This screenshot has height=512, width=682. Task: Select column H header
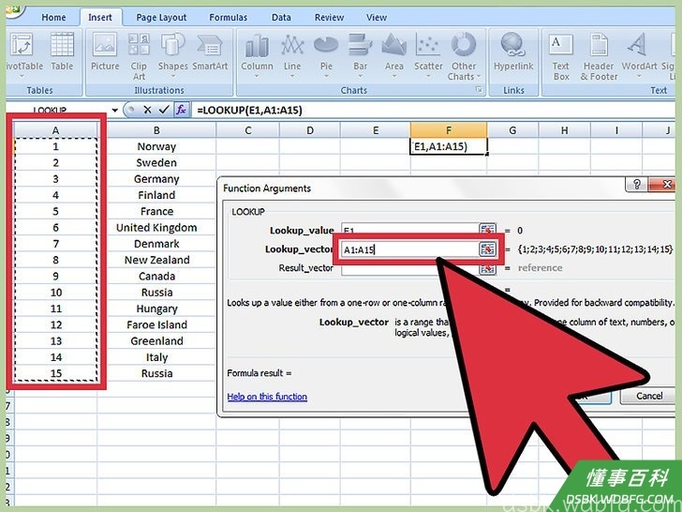tap(564, 130)
